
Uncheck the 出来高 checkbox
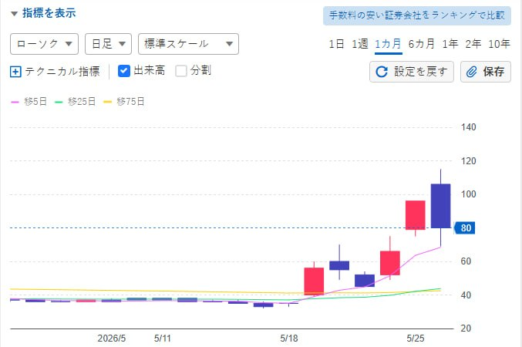click(x=124, y=71)
